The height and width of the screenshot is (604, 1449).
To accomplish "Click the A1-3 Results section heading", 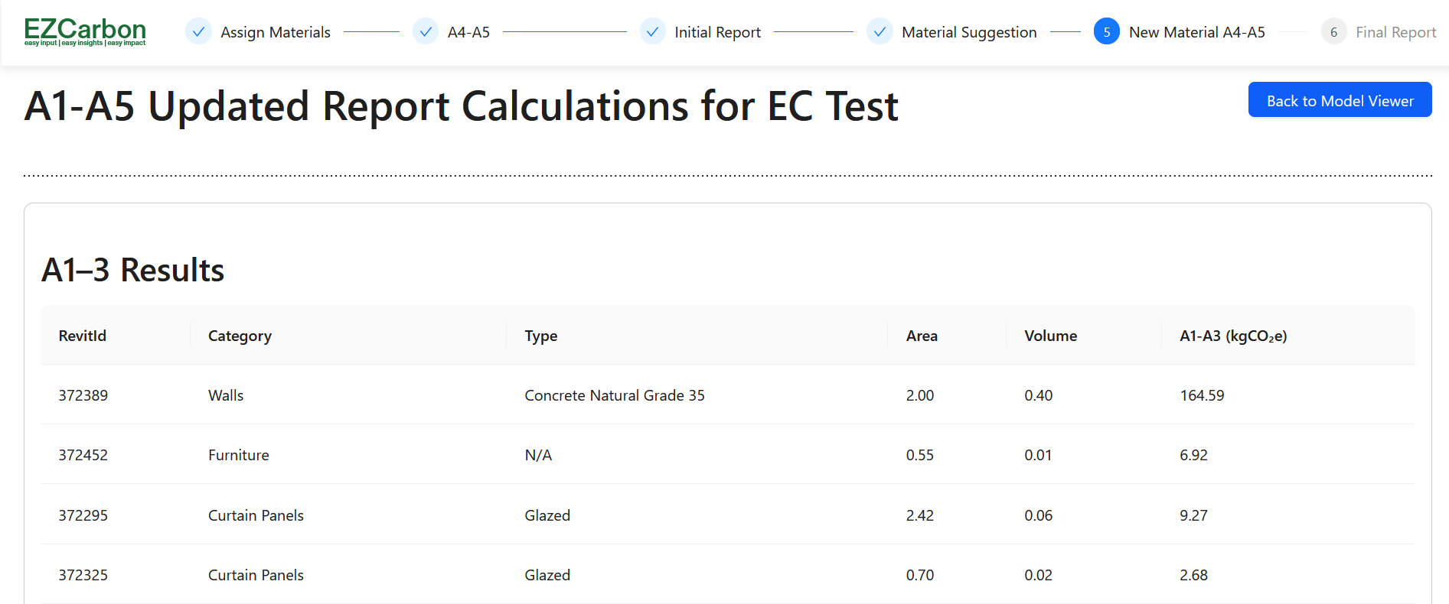I will [132, 269].
